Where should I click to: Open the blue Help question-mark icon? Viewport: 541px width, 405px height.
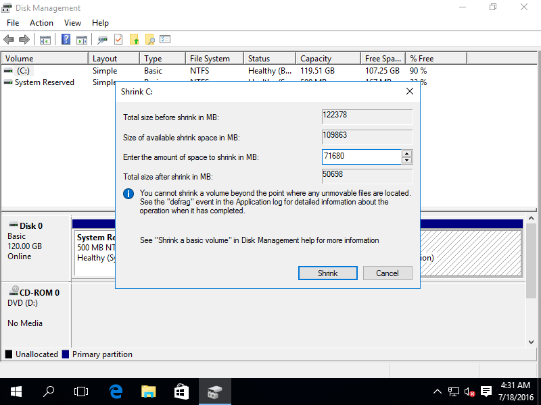[66, 39]
